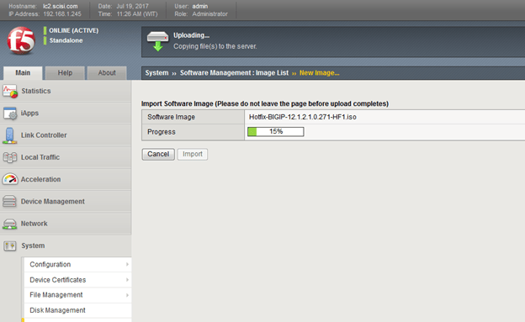
Task: Expand File Management submenu arrow
Action: tap(127, 295)
